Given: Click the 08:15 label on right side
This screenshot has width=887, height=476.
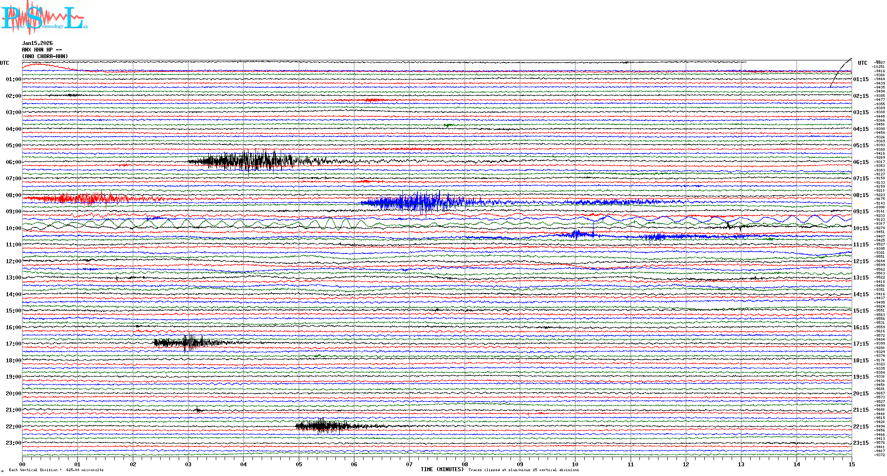Looking at the screenshot, I should click(861, 195).
